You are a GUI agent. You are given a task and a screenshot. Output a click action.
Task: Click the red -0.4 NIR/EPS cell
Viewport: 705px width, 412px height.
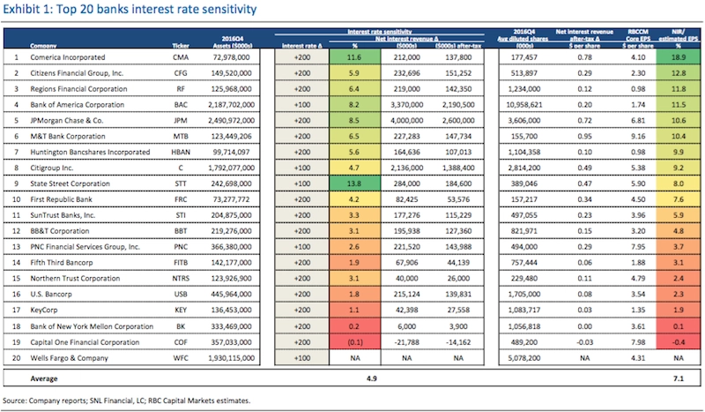click(678, 341)
